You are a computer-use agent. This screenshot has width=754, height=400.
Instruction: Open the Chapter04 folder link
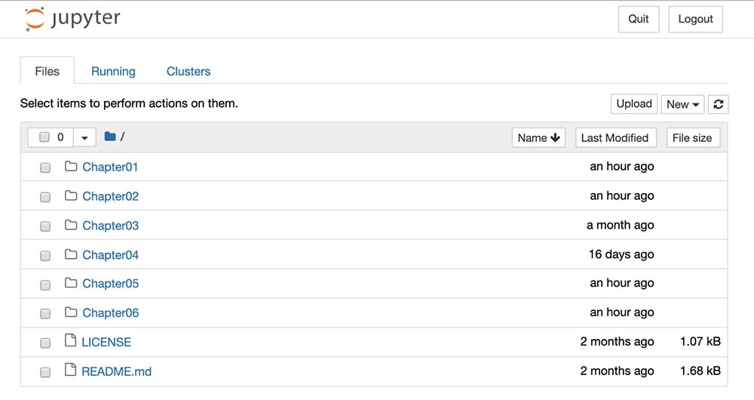[x=111, y=255]
